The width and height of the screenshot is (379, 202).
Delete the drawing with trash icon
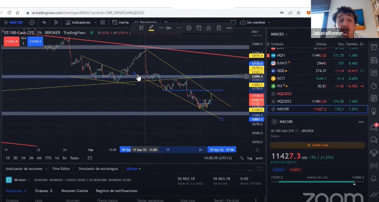(x=219, y=28)
